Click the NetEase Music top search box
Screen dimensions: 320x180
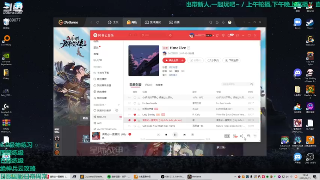click(x=154, y=35)
